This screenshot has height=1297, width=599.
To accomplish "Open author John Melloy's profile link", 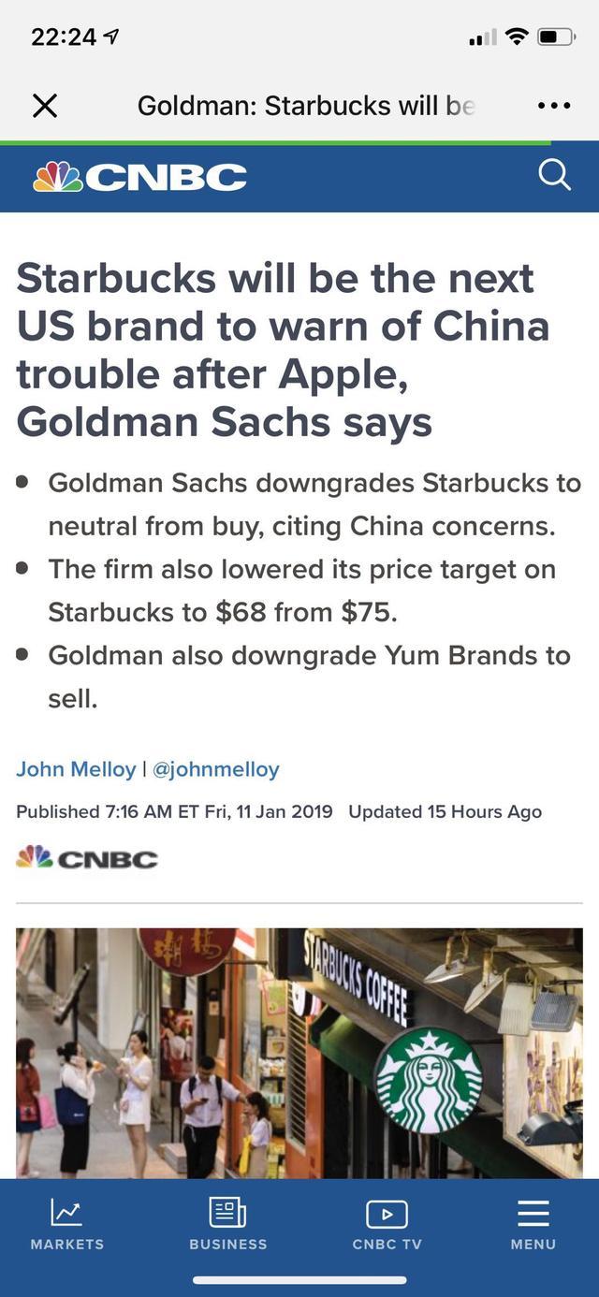I will (76, 769).
